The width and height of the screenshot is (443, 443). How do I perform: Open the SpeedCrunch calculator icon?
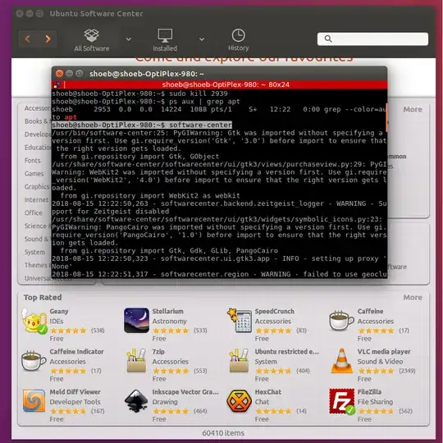(240, 321)
